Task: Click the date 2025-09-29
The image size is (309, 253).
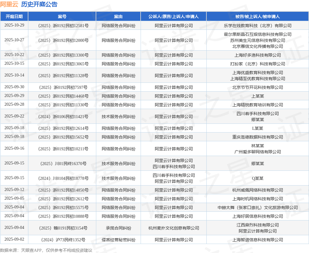Action: [14, 95]
